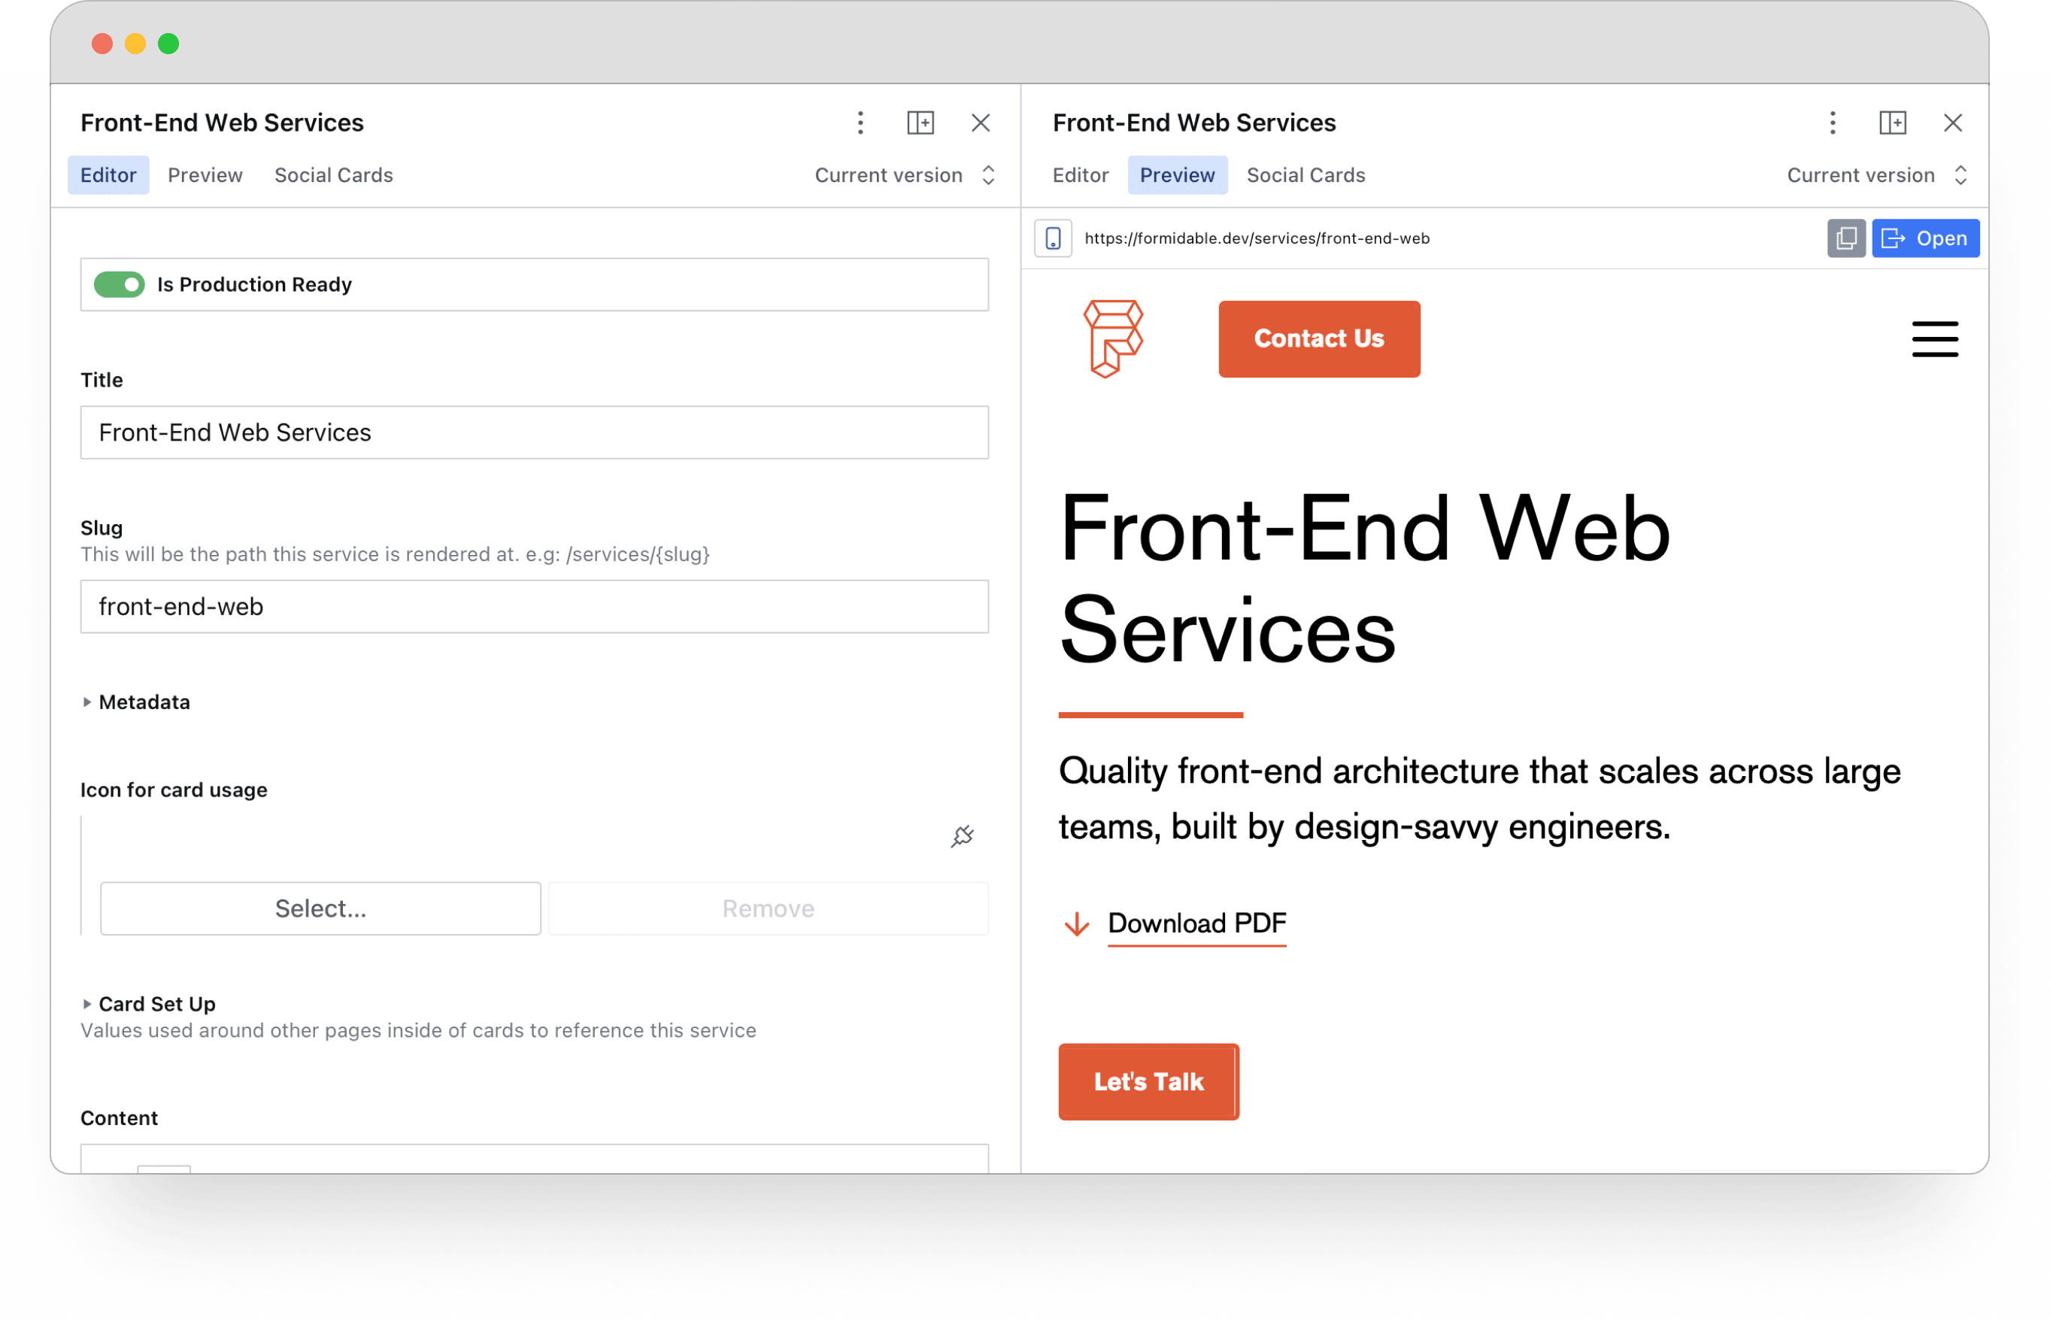Click the mobile device preview icon

point(1058,238)
